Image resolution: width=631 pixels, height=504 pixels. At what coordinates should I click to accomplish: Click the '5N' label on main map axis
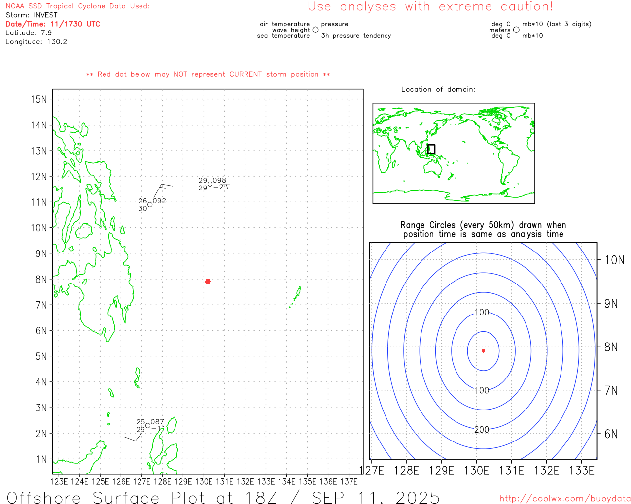click(41, 356)
